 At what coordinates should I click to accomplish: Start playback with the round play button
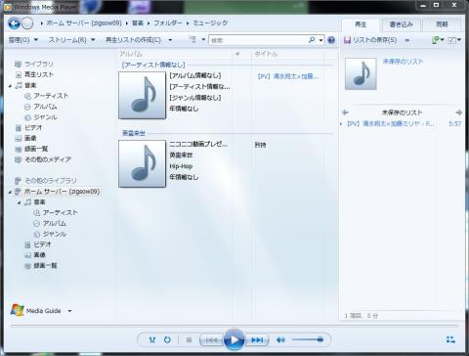[234, 339]
